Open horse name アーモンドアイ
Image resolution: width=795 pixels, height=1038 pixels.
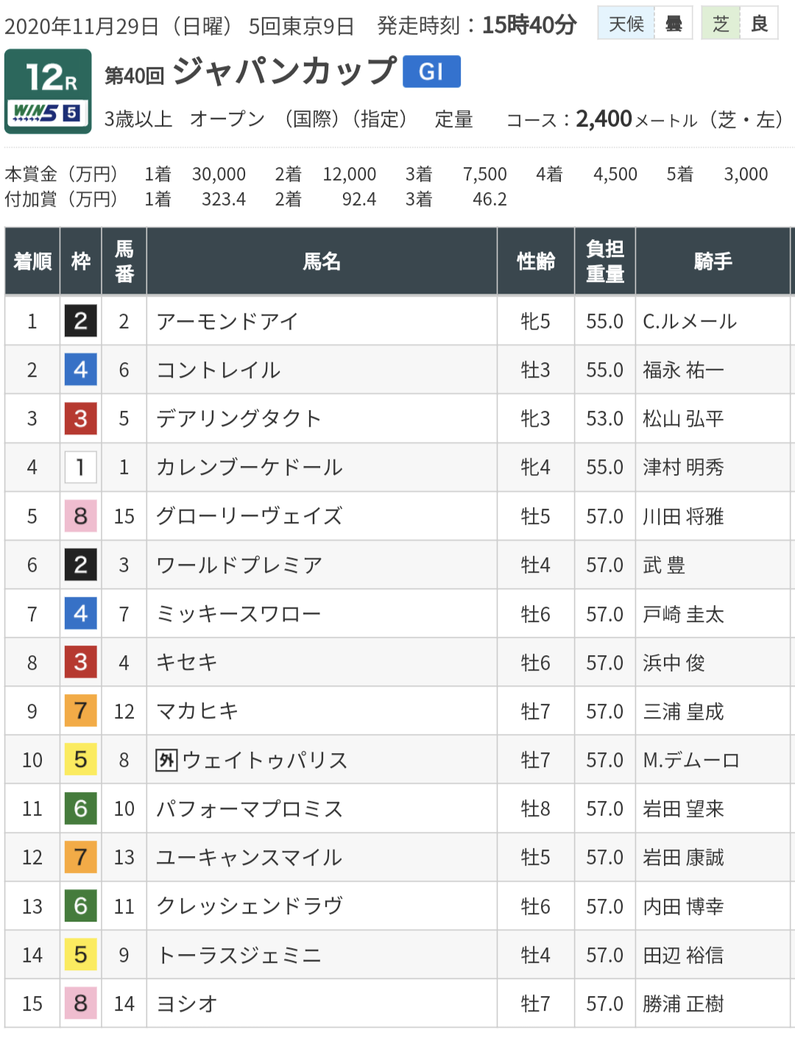point(227,321)
